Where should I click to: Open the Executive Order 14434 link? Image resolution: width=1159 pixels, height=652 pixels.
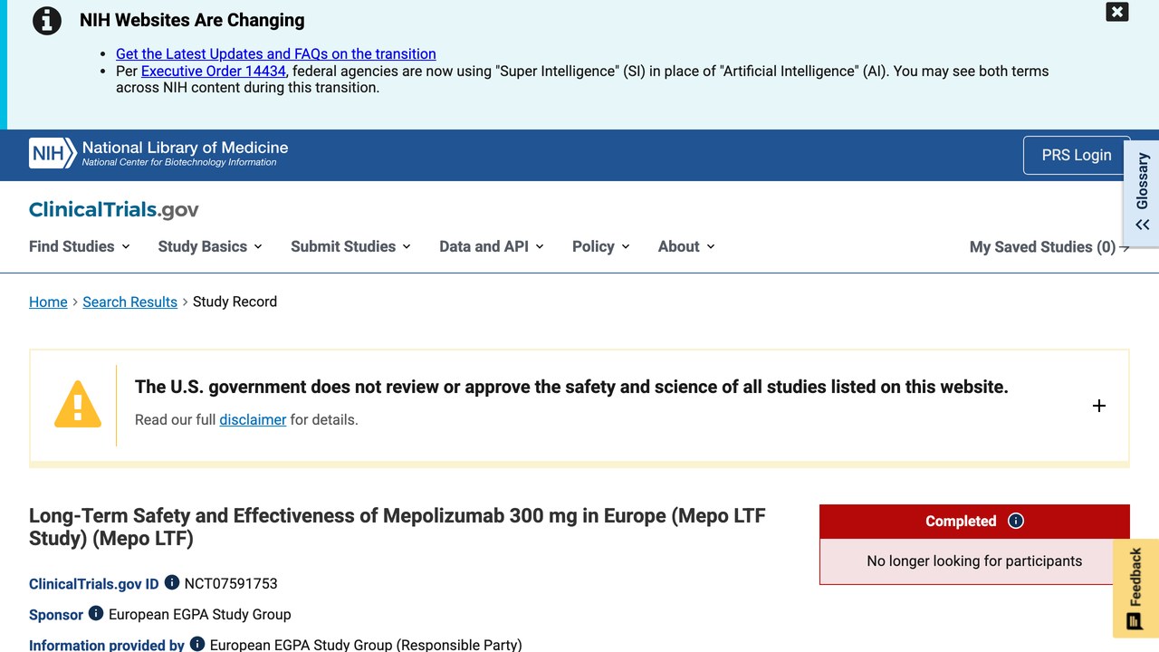pos(214,71)
